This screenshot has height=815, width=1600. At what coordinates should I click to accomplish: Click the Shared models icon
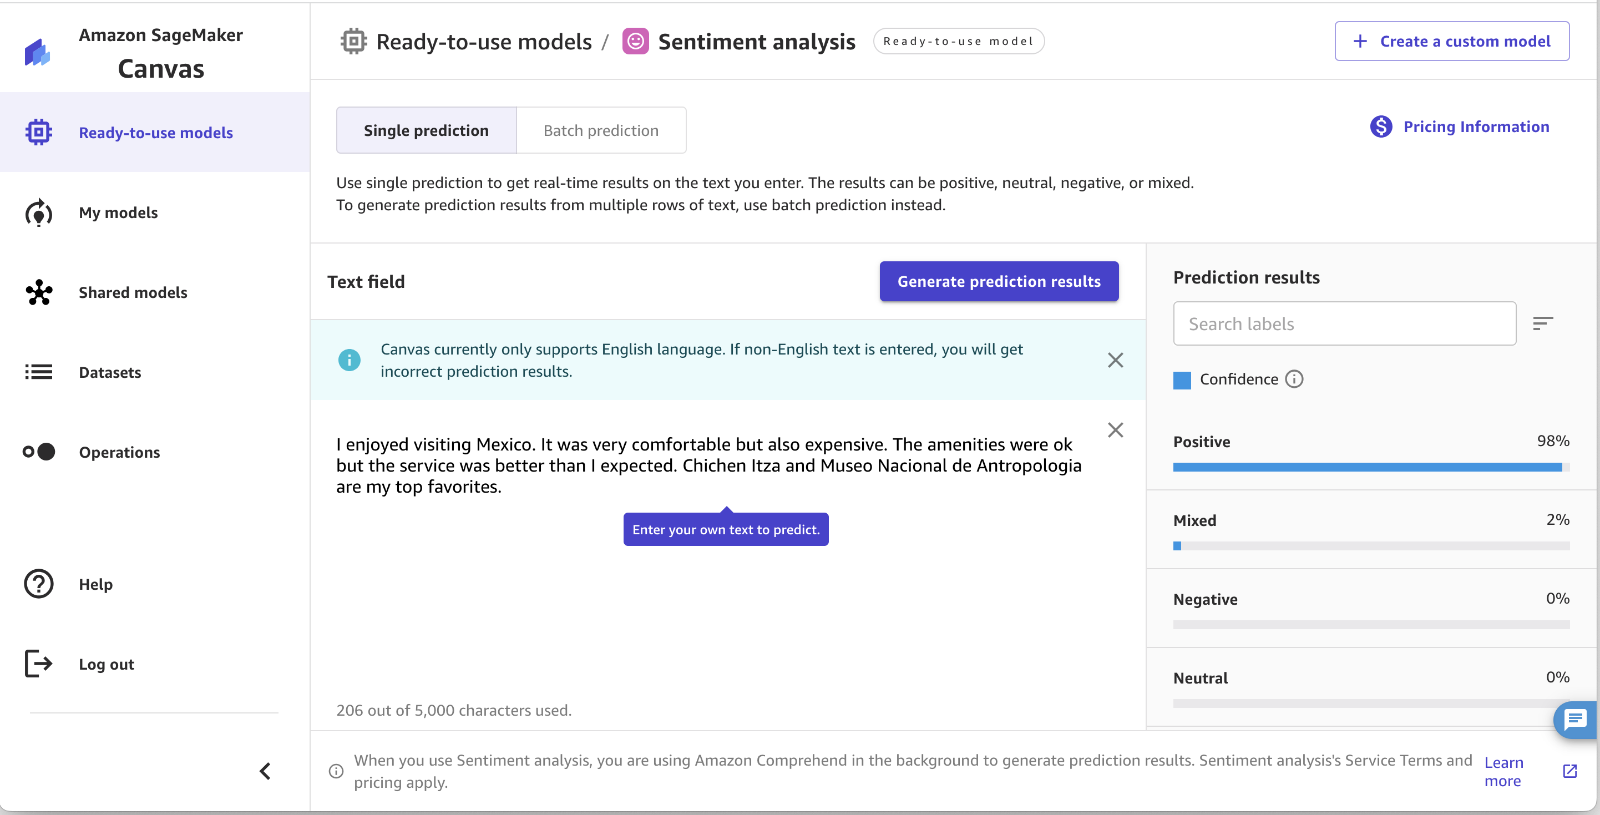[38, 292]
